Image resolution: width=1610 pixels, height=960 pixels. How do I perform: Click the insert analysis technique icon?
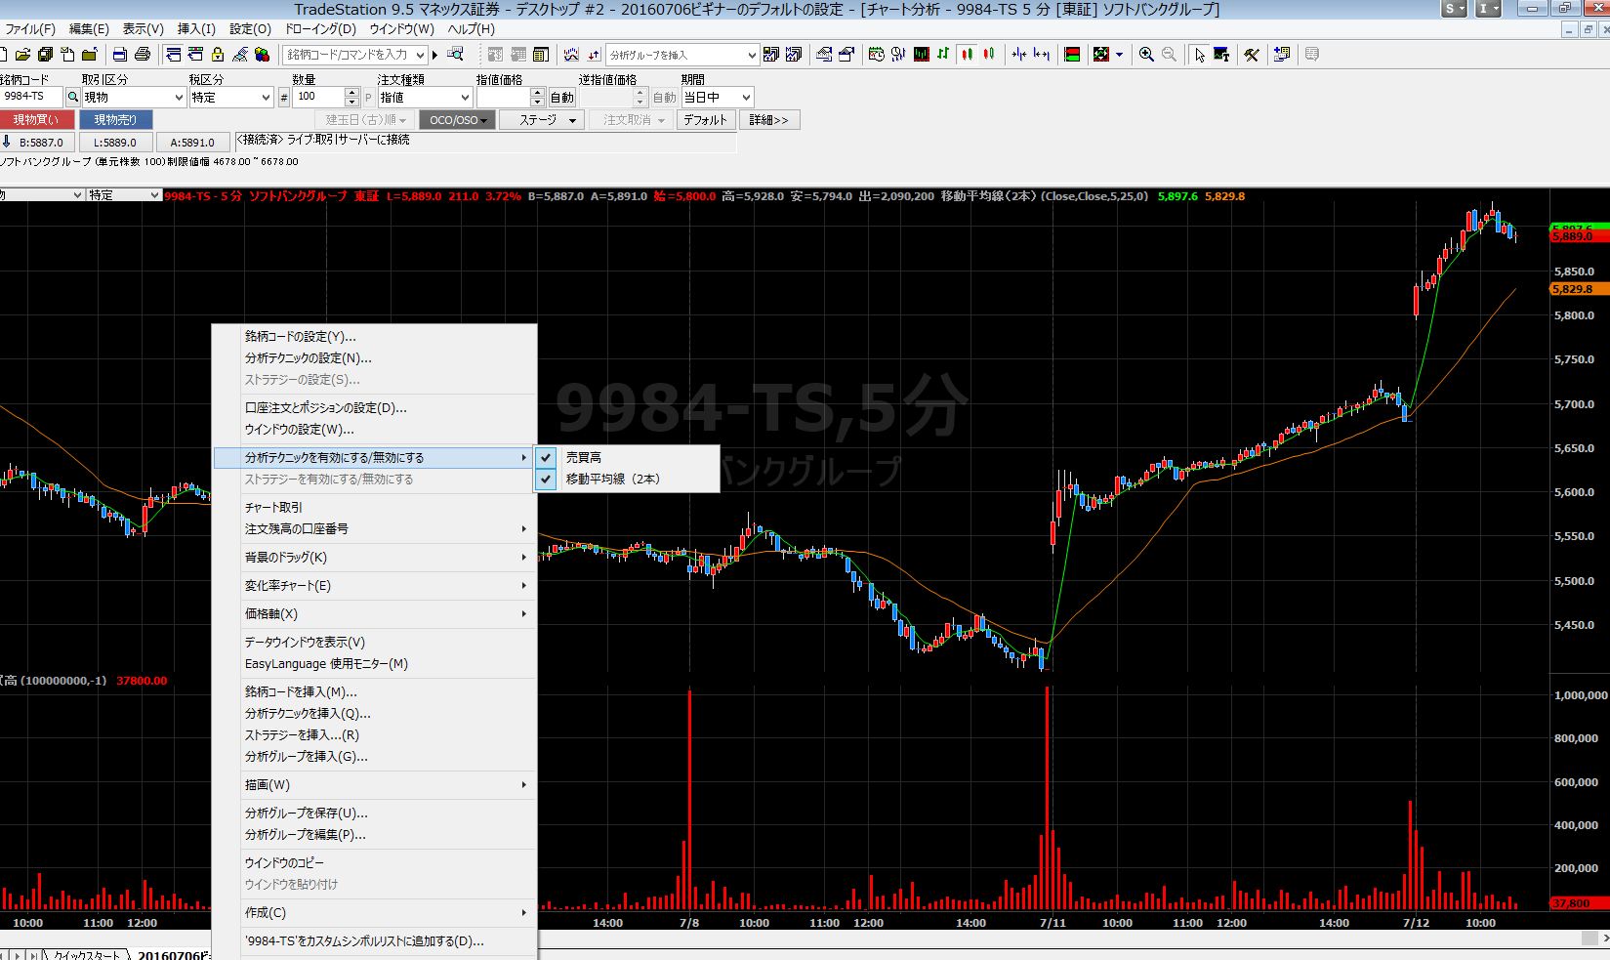pos(571,55)
